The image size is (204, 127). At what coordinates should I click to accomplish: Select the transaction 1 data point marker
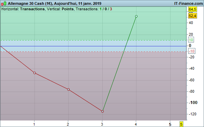pos(34,73)
